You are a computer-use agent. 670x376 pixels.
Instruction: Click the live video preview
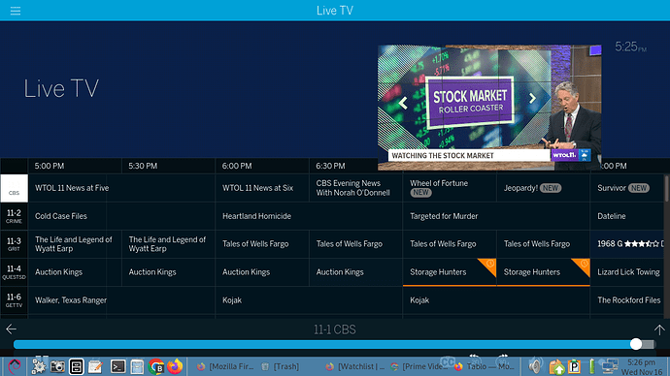(x=489, y=108)
